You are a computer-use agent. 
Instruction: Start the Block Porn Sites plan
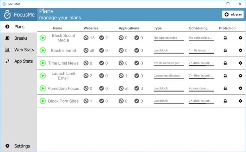43,101
